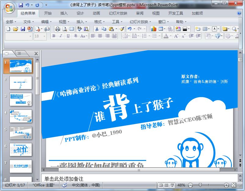Open PowerPoint Help question mark icon
This screenshot has height=191, width=245.
click(x=239, y=13)
